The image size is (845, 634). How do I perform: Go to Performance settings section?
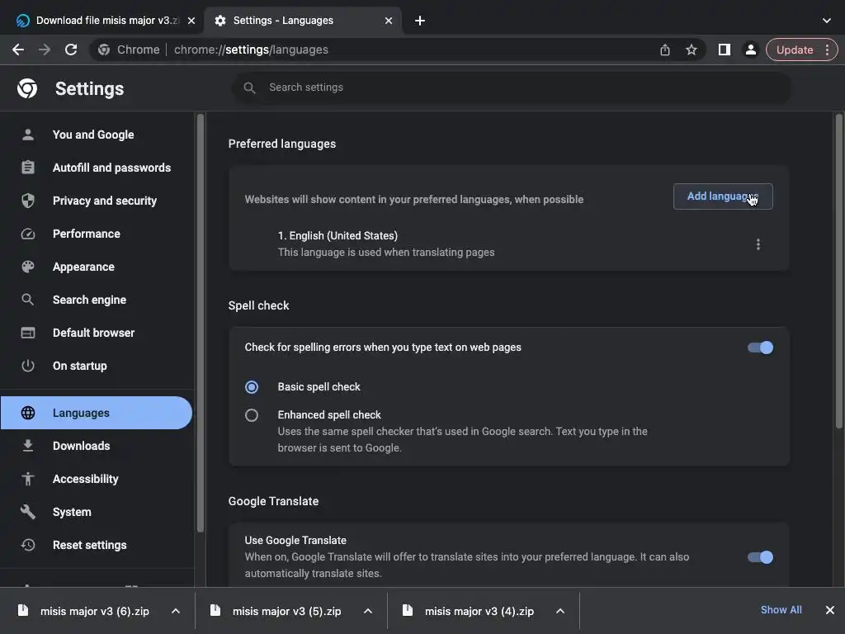point(86,234)
